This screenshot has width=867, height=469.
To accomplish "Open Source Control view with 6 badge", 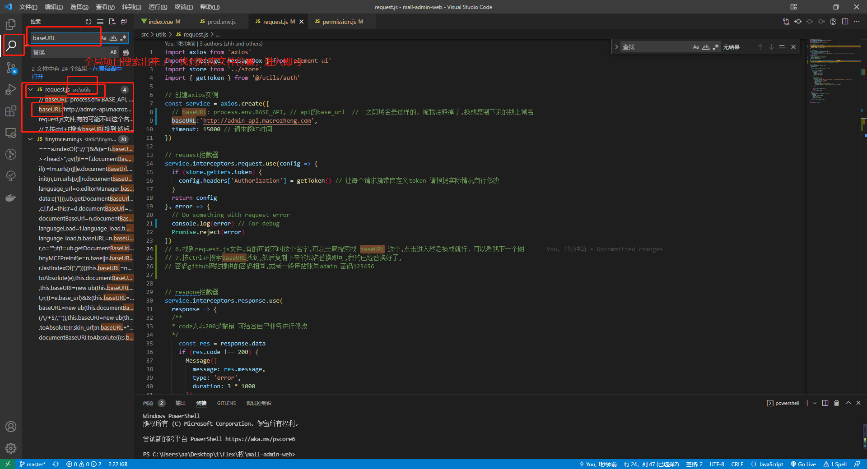I will point(11,68).
